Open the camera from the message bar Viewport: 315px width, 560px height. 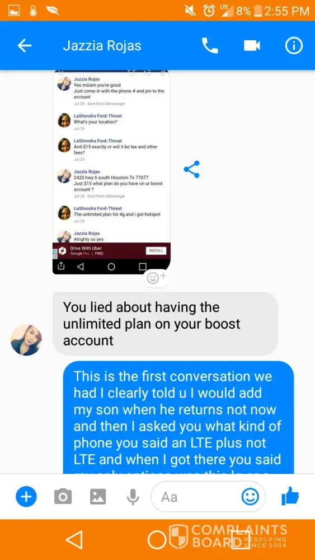[x=63, y=496]
